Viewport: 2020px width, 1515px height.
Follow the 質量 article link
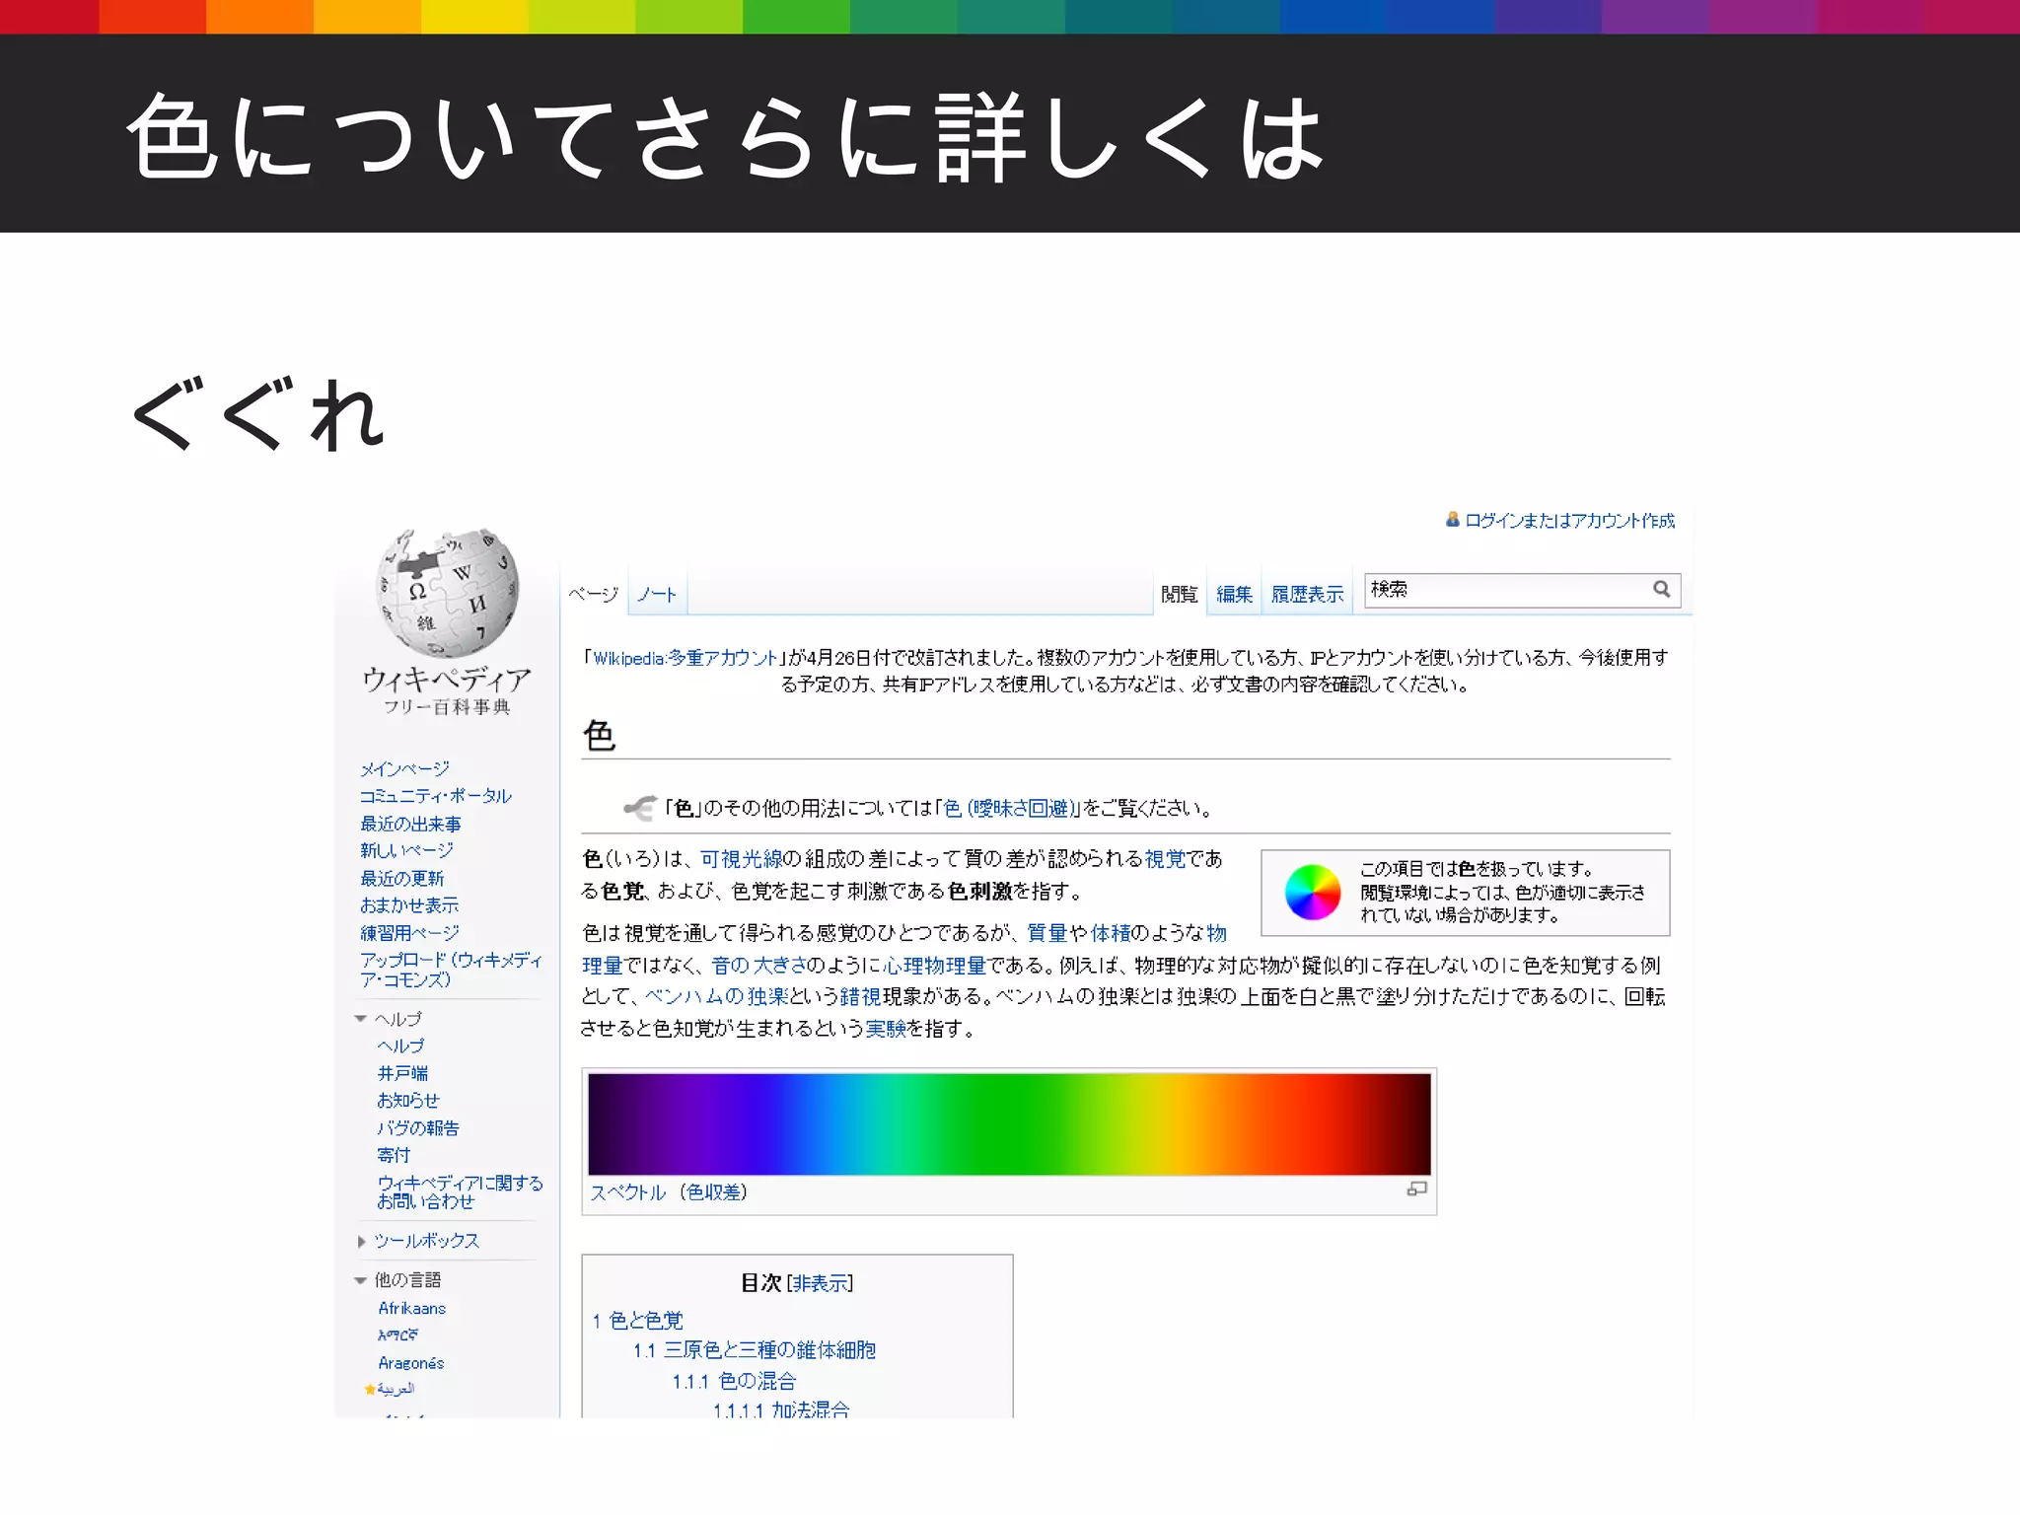pos(1047,932)
